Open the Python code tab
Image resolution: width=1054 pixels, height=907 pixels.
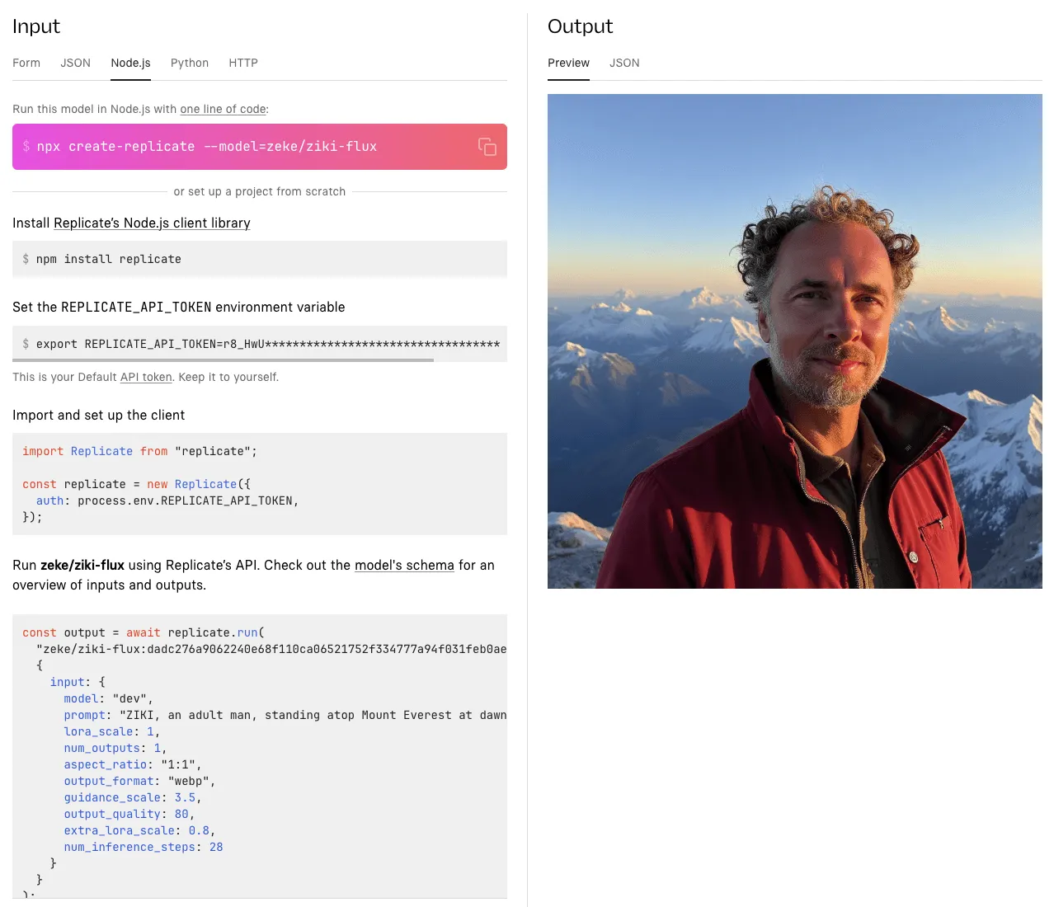pyautogui.click(x=189, y=63)
